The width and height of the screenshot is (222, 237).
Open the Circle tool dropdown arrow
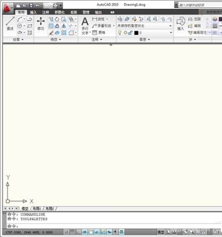pyautogui.click(x=24, y=26)
